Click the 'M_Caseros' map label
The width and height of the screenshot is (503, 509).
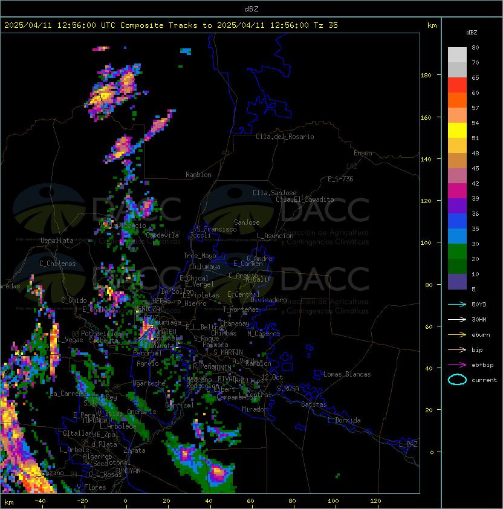[264, 334]
